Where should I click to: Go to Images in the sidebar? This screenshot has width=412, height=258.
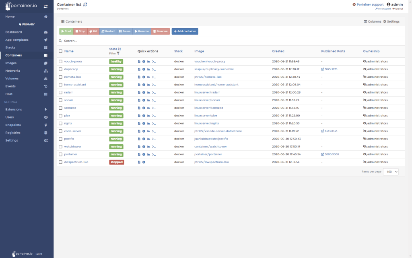pos(11,63)
